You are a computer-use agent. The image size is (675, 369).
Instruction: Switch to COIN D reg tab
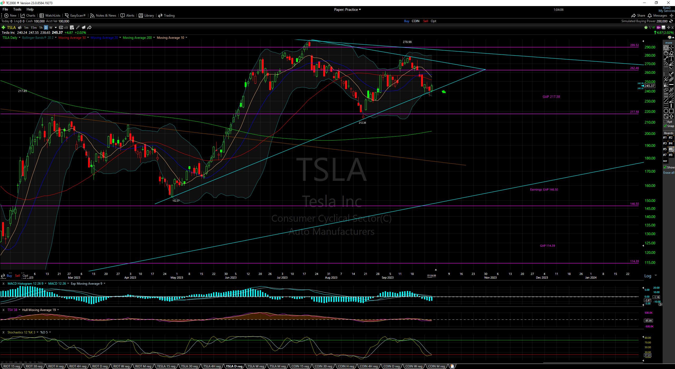tap(391, 366)
